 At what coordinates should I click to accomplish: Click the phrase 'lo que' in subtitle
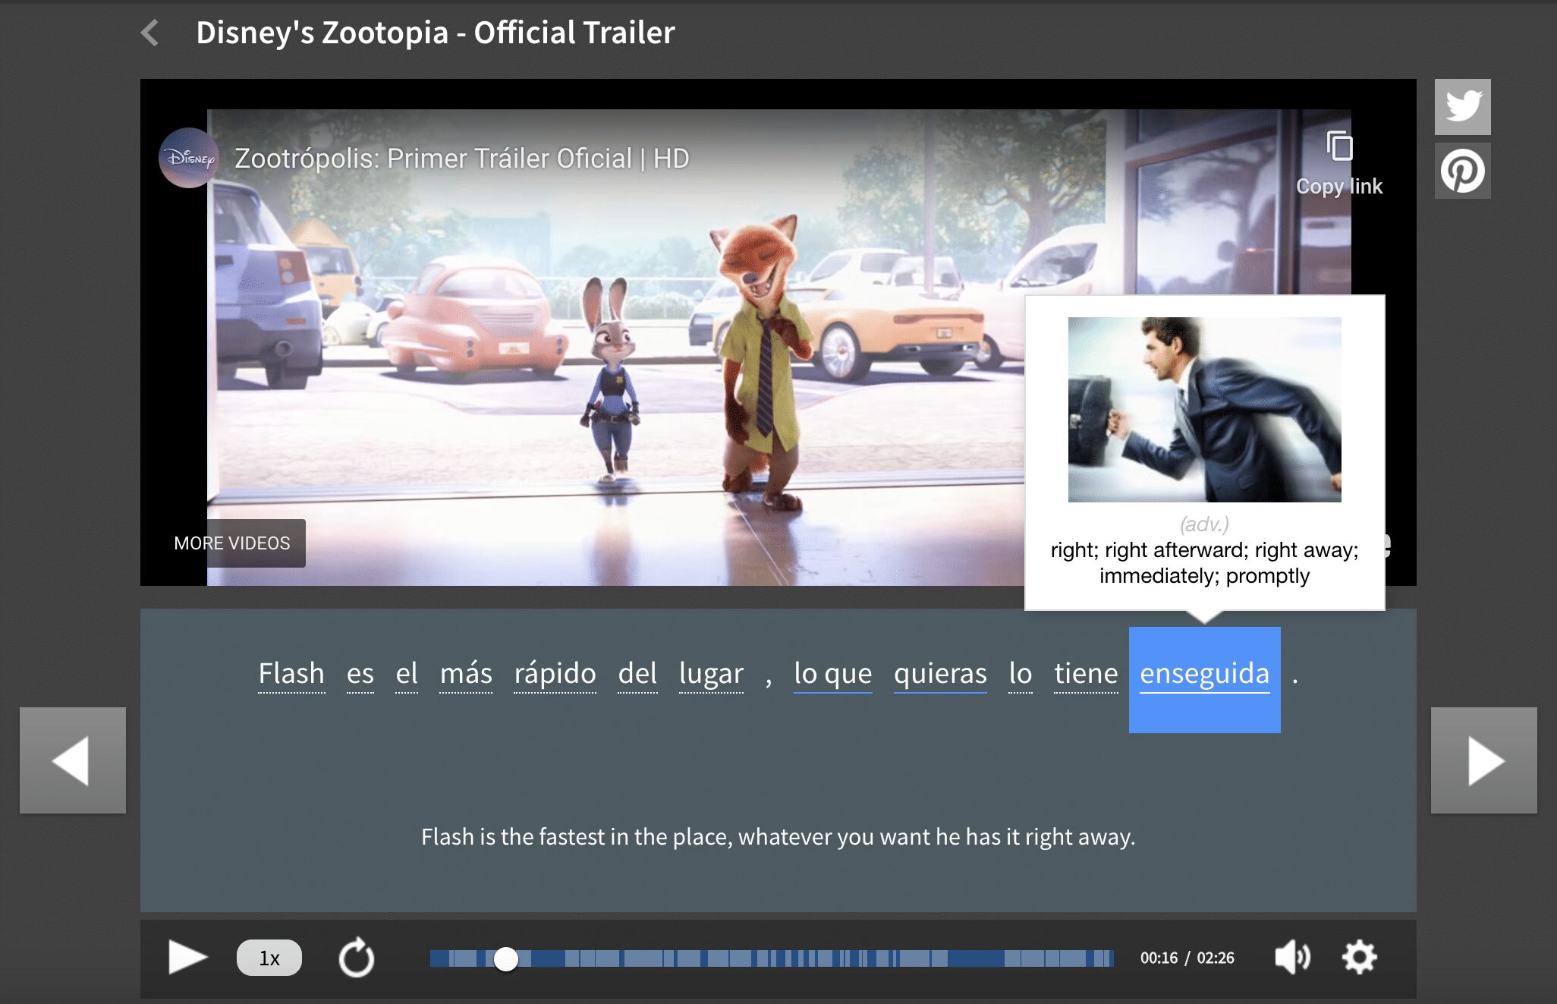[832, 674]
